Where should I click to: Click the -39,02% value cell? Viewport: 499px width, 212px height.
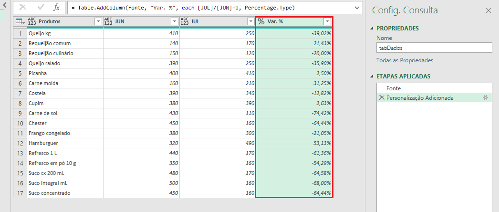coord(294,33)
